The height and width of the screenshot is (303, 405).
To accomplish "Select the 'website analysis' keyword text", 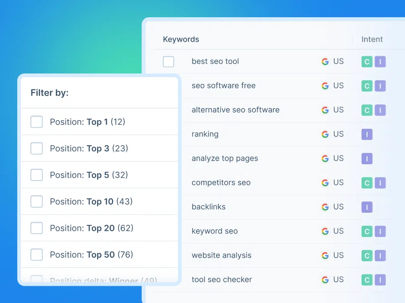I will tap(222, 255).
